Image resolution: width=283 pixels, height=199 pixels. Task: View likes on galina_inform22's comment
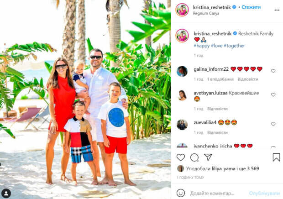click(220, 79)
